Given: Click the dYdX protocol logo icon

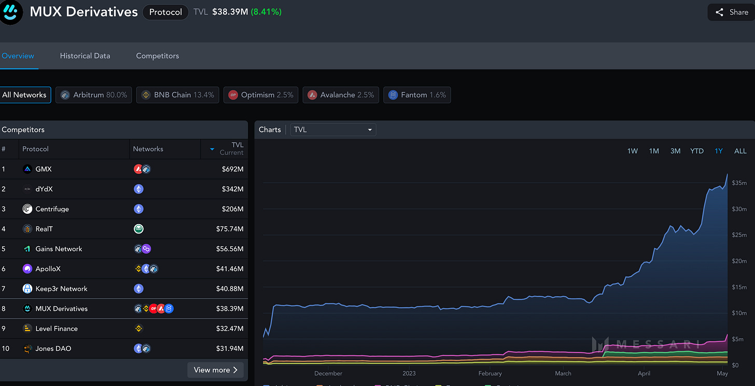Looking at the screenshot, I should click(x=27, y=189).
